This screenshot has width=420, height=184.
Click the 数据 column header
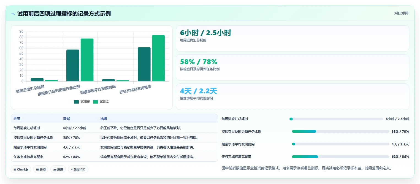tap(66, 119)
